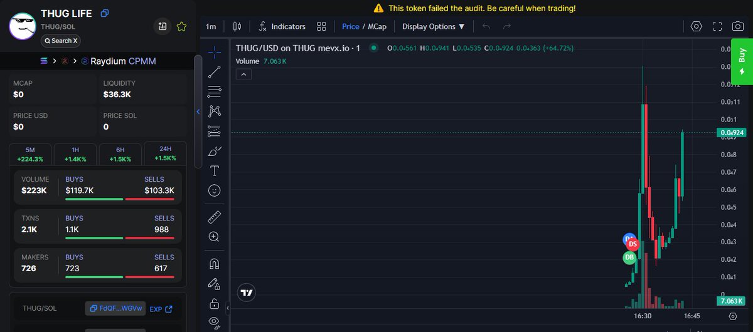Select the XABCD pattern tool

pos(214,112)
